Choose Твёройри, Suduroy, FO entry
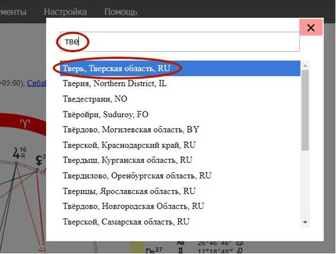Screen dimensions: 336x254 pos(180,114)
